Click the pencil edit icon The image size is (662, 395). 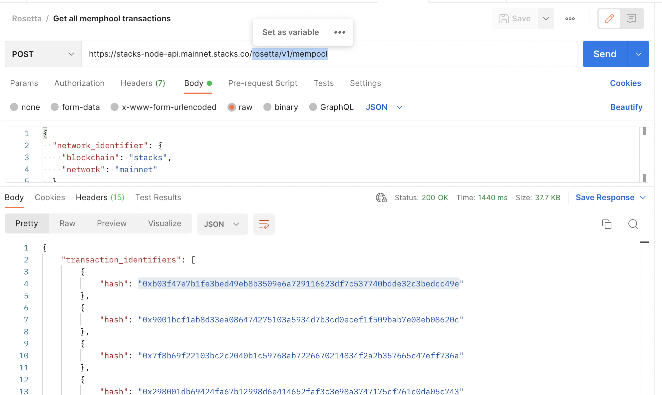pos(609,19)
